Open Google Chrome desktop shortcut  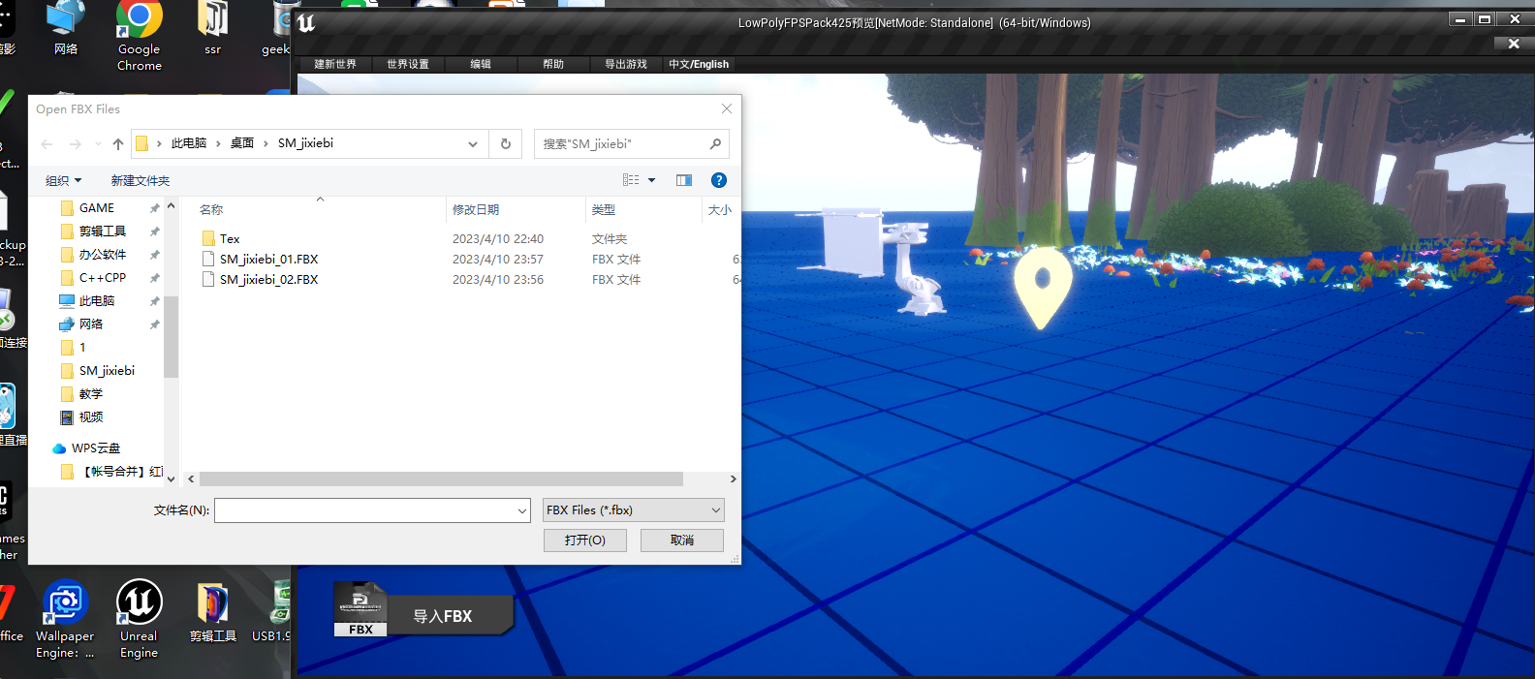140,37
